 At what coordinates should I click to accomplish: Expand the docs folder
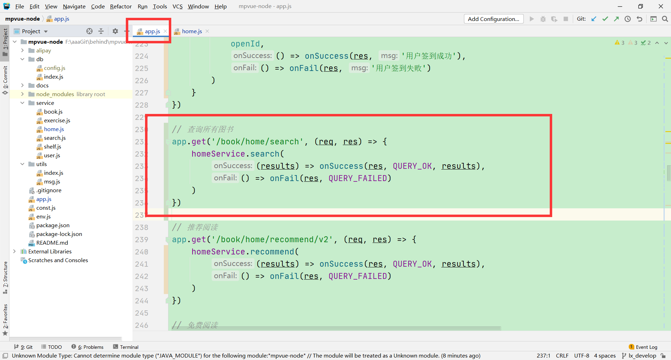tap(22, 85)
